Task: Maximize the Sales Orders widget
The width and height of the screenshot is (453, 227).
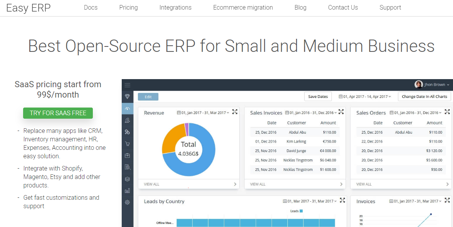Action: click(x=447, y=112)
